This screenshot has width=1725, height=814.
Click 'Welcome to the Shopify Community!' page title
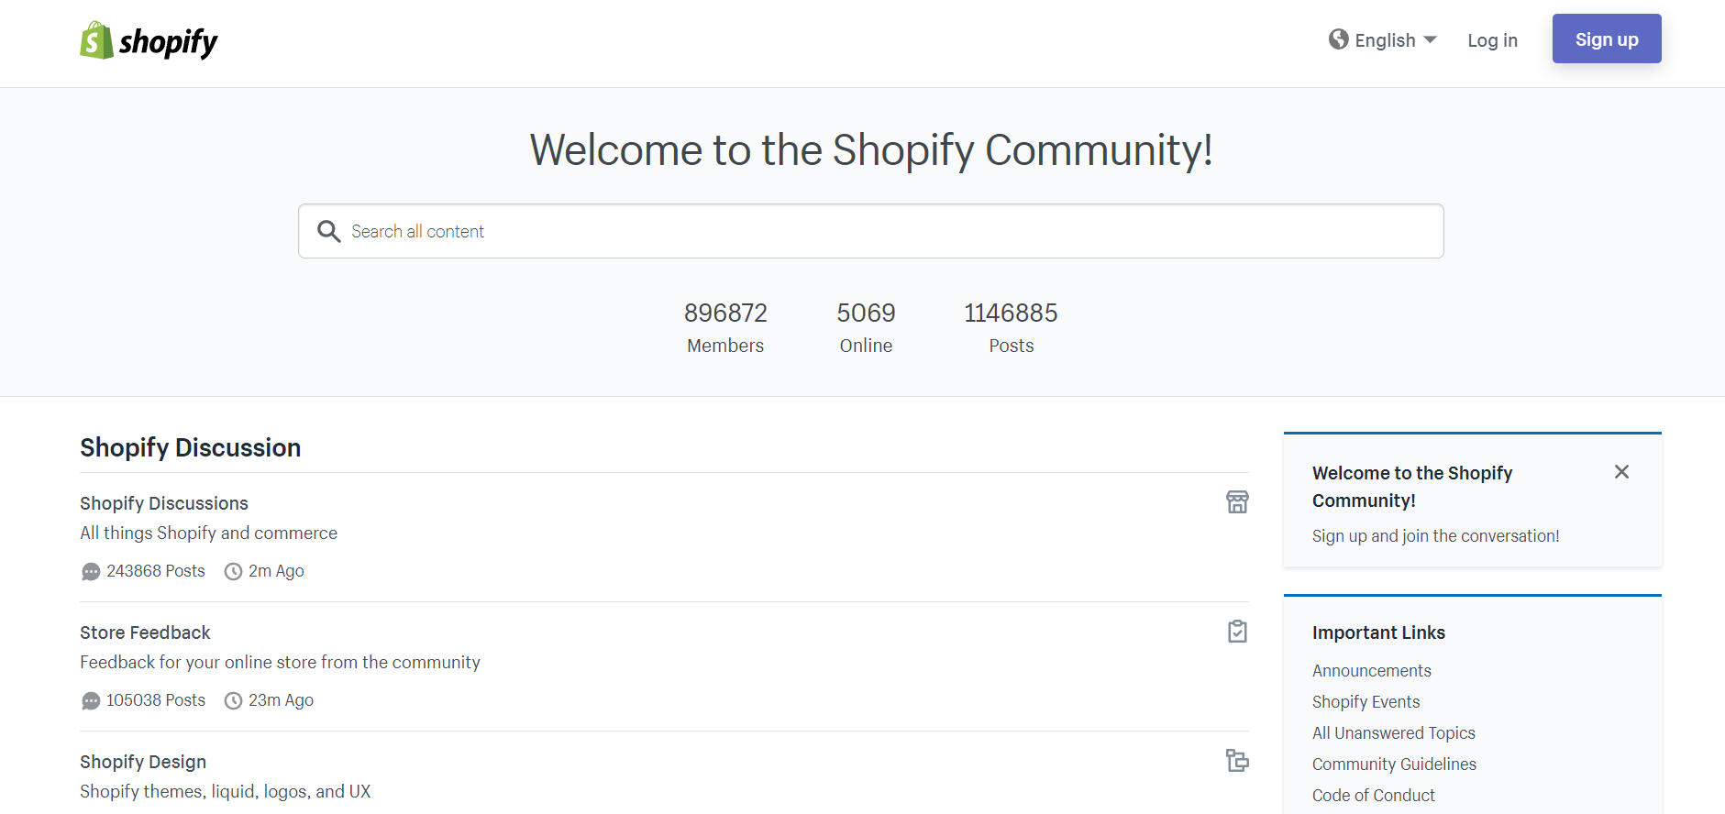[x=871, y=150]
